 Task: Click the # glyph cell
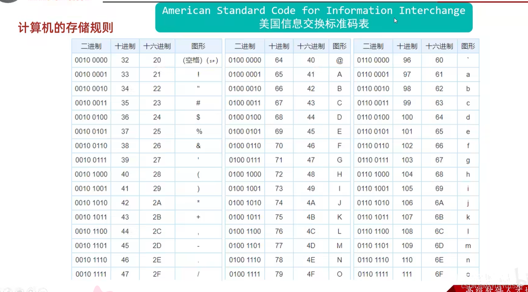click(198, 103)
